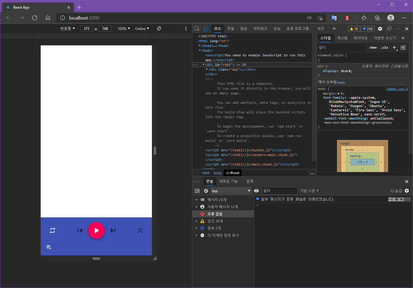Image resolution: width=413 pixels, height=288 pixels.
Task: Select the 이벤트 수신기 tab
Action: tap(385, 38)
